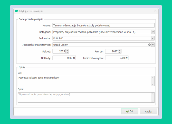Close the Edytuj przedsięwzięcie dialog
Viewport: 172px width, 124px height.
(x=155, y=11)
